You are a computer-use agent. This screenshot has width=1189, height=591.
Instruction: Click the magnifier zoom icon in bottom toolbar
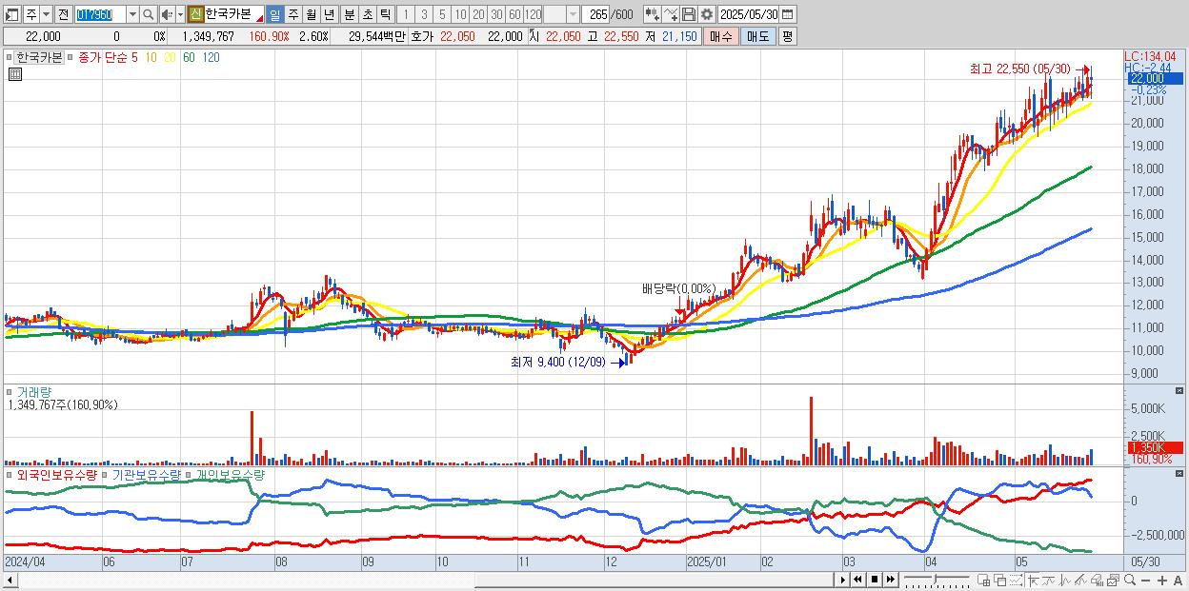click(x=1130, y=580)
